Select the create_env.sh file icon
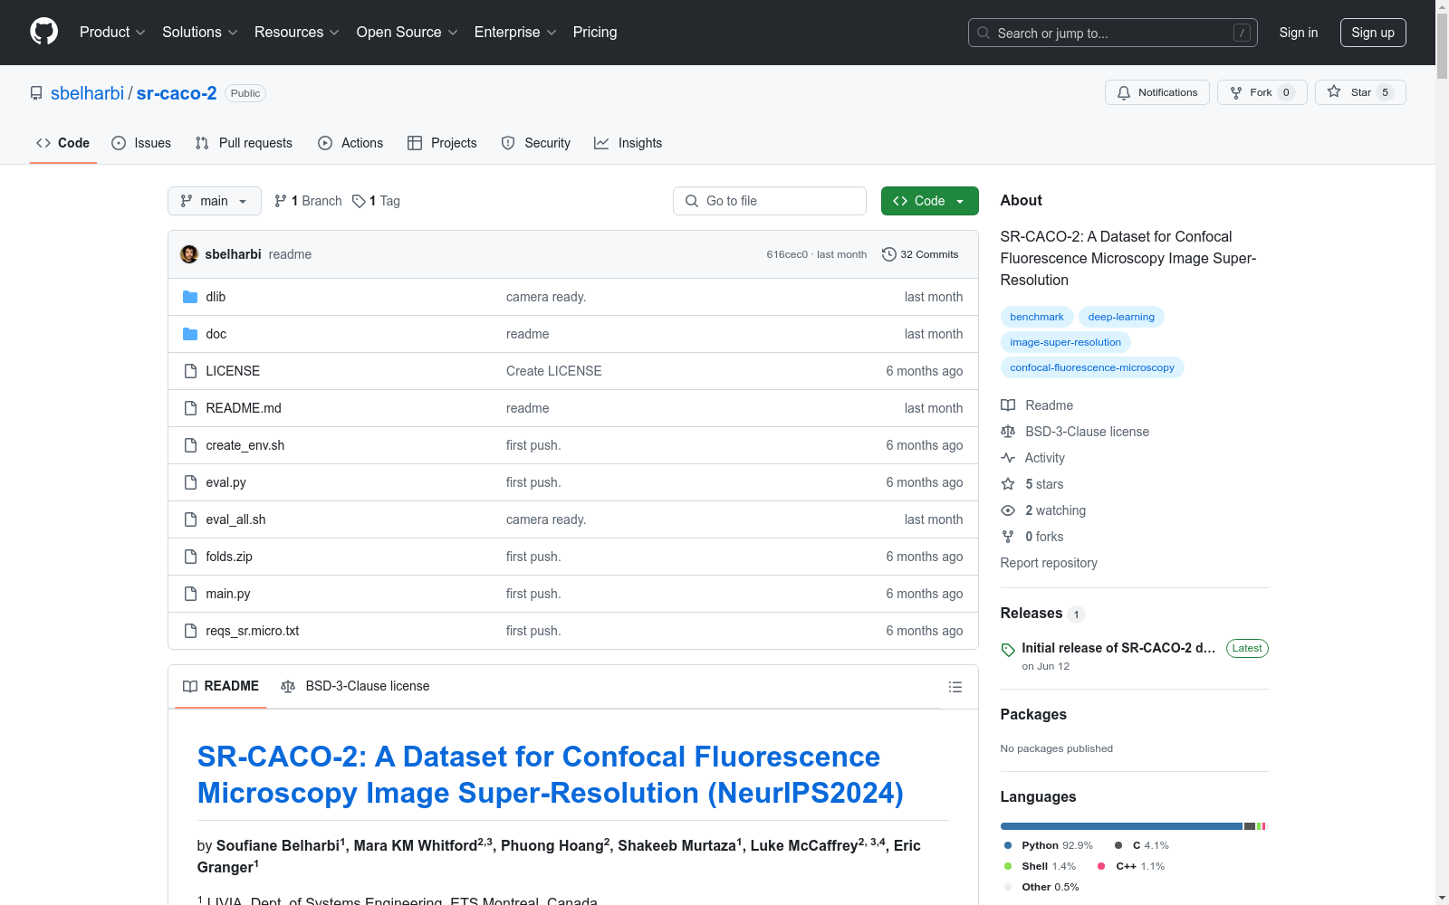 point(190,445)
